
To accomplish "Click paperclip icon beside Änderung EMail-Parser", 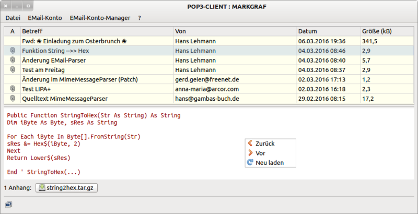I will point(13,61).
